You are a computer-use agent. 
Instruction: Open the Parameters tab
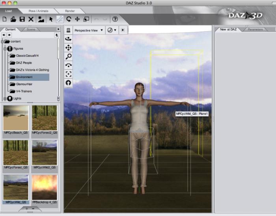255,30
